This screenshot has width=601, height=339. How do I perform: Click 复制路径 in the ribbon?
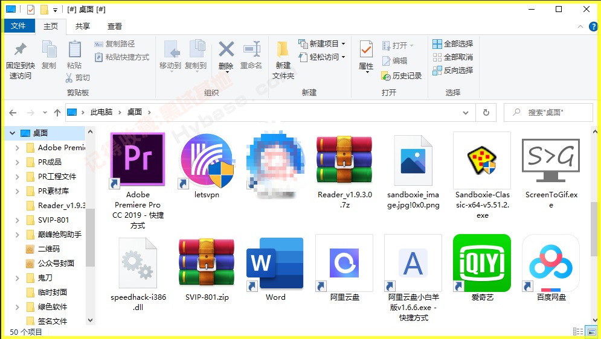pyautogui.click(x=115, y=44)
